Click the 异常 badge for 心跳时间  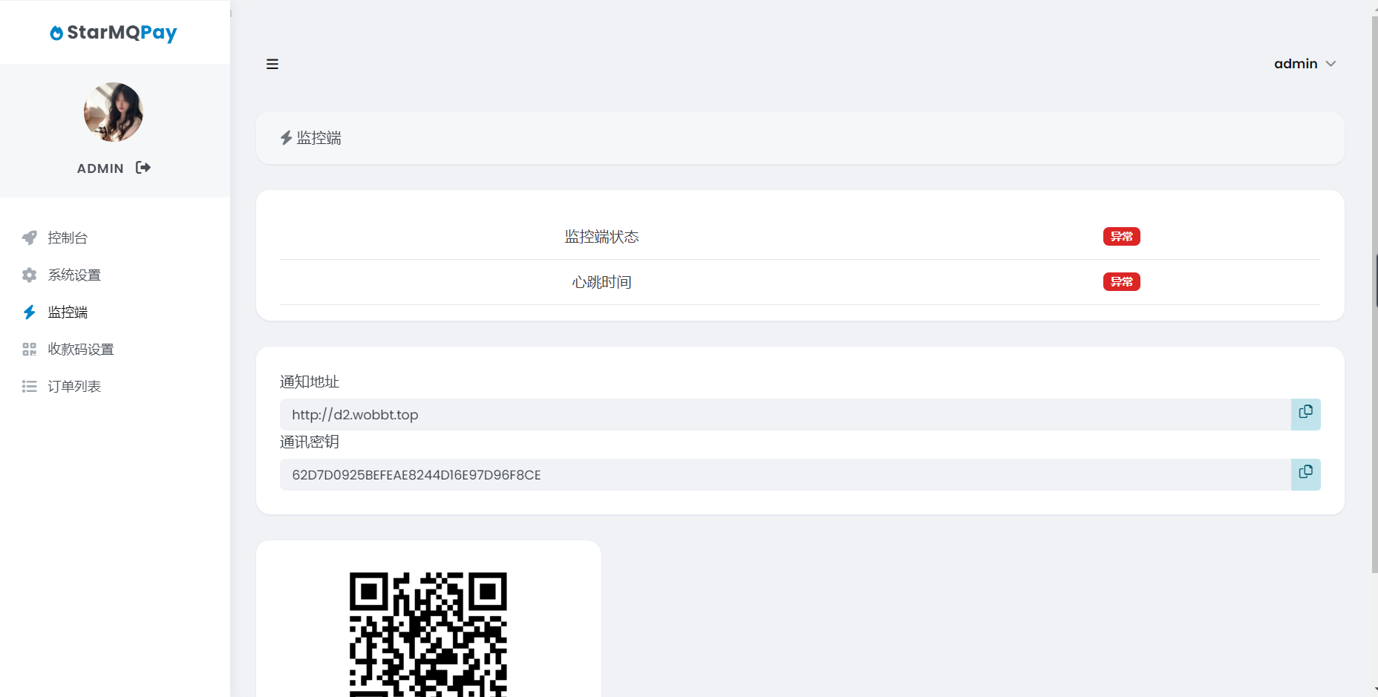tap(1121, 281)
